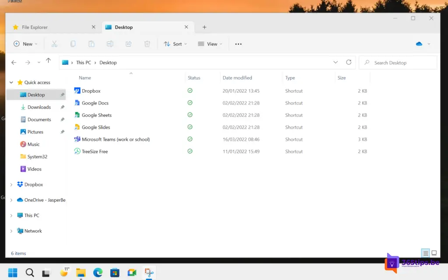Sort by the Name column header
Viewport: 448px width, 280px height.
point(85,78)
